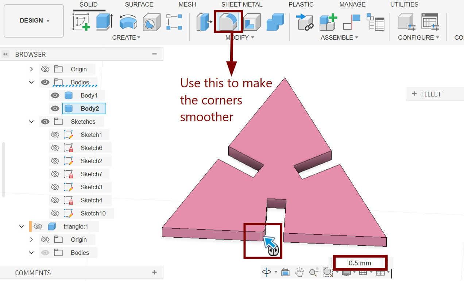Open the Bill of Materials icon
The width and height of the screenshot is (464, 281).
coord(375,22)
